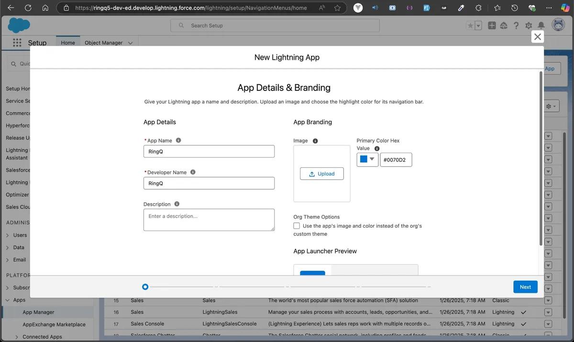The image size is (574, 342).
Task: Go to browser home page
Action: point(45,8)
